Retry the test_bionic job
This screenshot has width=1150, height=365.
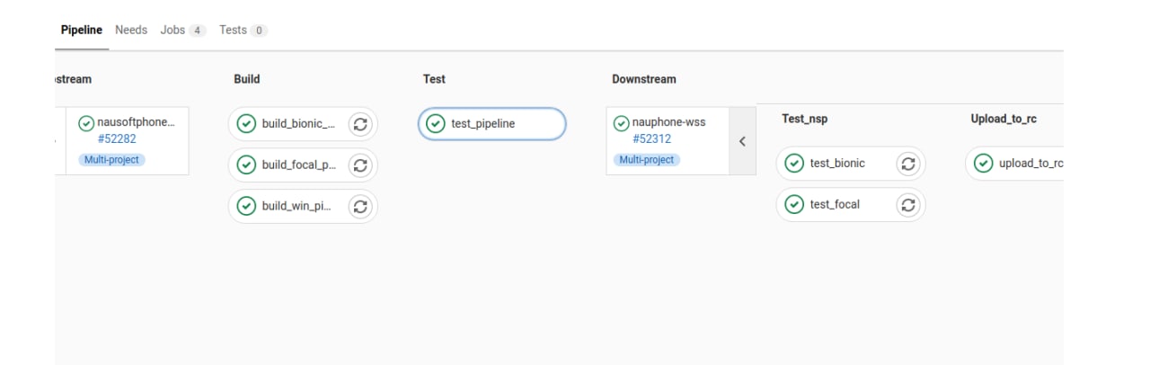tap(908, 164)
